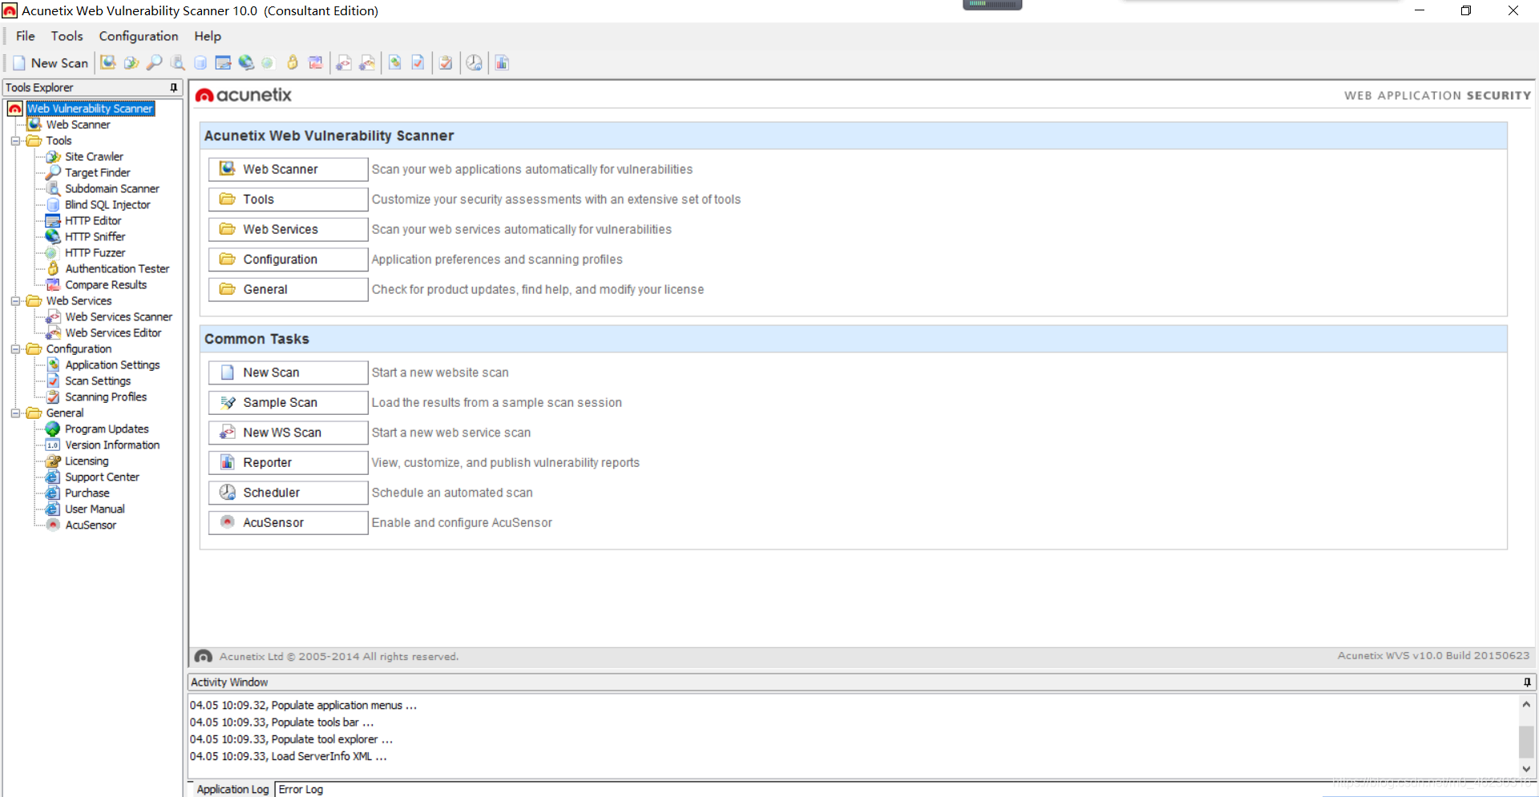Viewport: 1539px width, 797px height.
Task: Select Web Services Editor in the tree
Action: (113, 333)
